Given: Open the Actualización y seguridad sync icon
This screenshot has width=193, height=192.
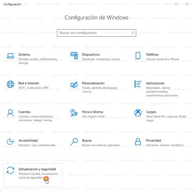Looking at the screenshot, I should pyautogui.click(x=10, y=170).
